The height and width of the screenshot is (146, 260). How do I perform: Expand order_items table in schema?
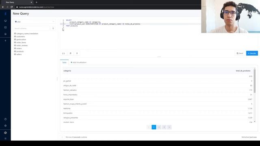point(20,43)
